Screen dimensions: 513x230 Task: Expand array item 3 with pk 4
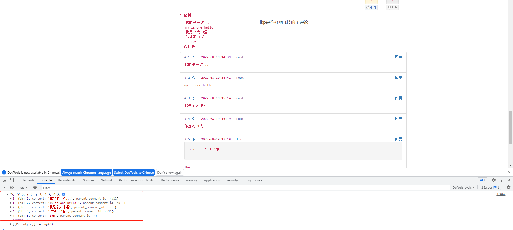11,211
